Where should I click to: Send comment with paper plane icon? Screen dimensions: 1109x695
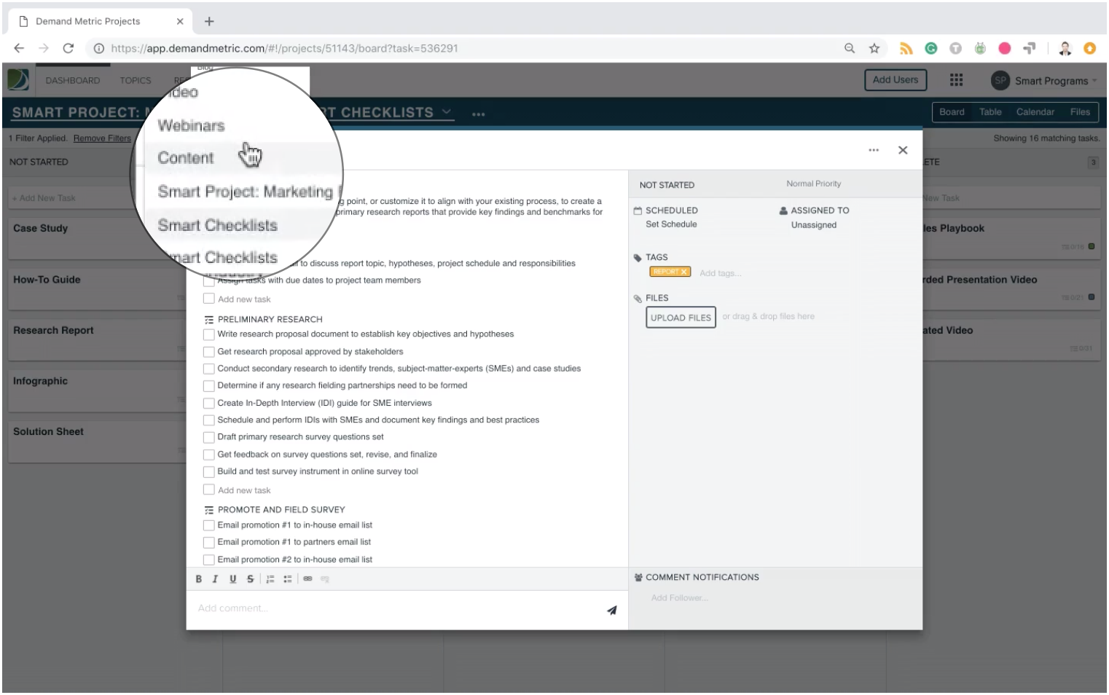tap(612, 610)
